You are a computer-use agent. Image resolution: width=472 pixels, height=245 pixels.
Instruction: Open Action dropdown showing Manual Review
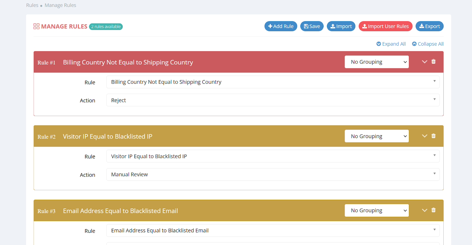pyautogui.click(x=273, y=174)
